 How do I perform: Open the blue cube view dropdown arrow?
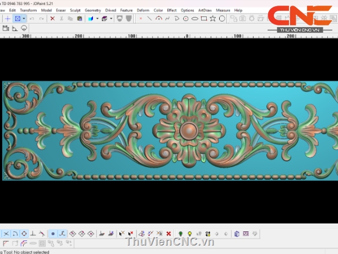97,19
